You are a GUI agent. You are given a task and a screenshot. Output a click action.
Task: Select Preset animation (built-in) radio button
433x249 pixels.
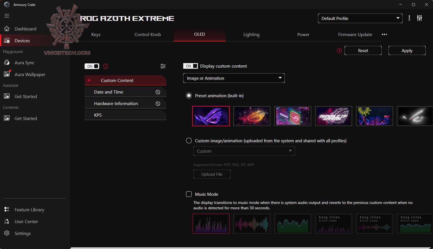tap(189, 95)
